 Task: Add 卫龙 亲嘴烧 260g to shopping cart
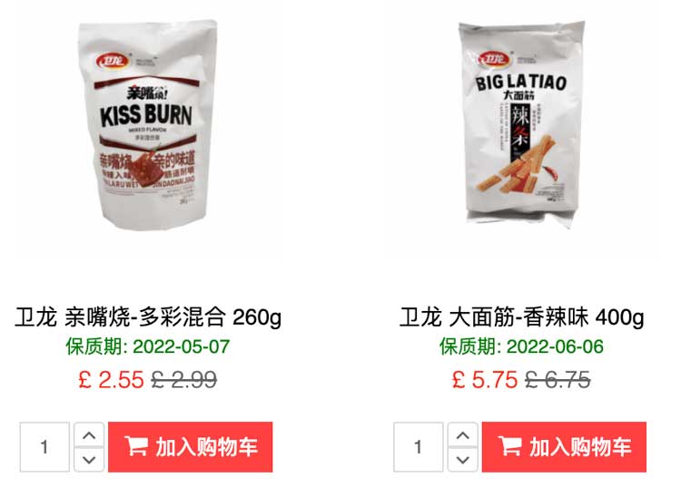pyautogui.click(x=191, y=447)
